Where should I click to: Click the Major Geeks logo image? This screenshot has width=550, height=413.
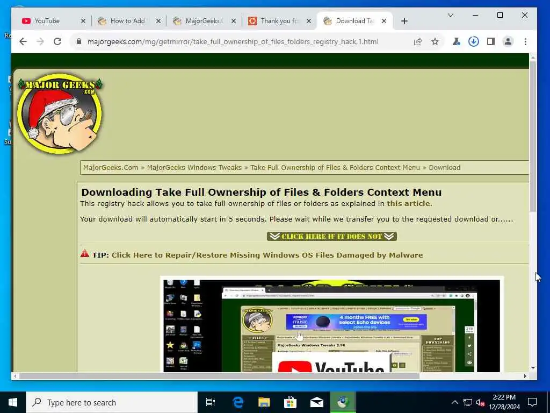(60, 113)
